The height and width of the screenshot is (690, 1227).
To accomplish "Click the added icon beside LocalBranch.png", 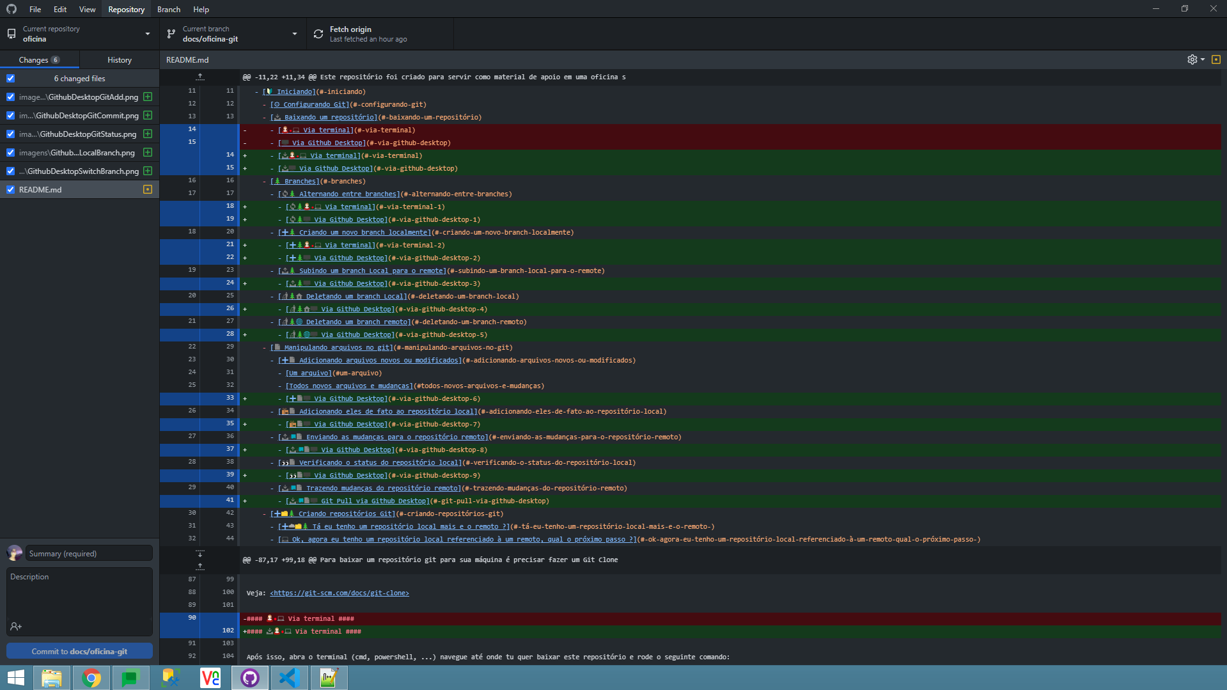I will (148, 152).
